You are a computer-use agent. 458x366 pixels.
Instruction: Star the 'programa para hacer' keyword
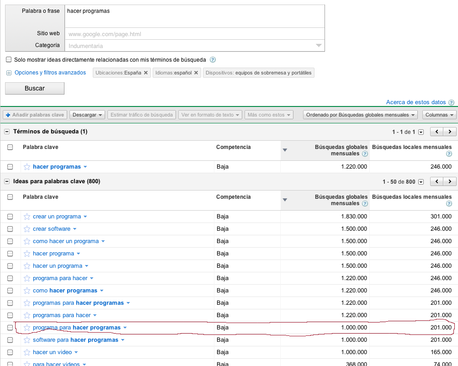27,278
